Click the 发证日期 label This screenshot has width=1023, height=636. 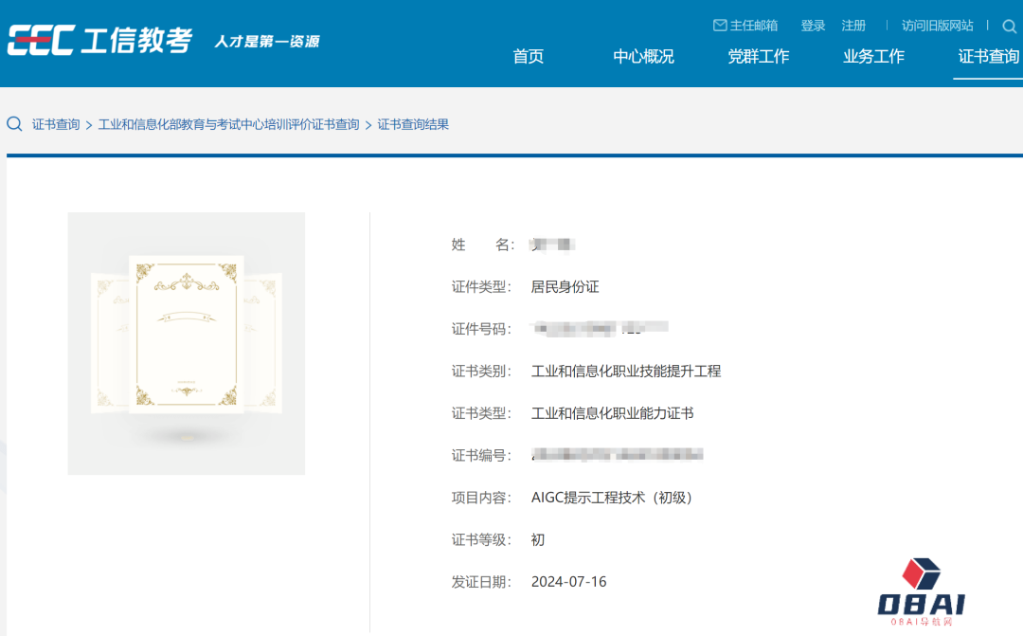click(481, 582)
